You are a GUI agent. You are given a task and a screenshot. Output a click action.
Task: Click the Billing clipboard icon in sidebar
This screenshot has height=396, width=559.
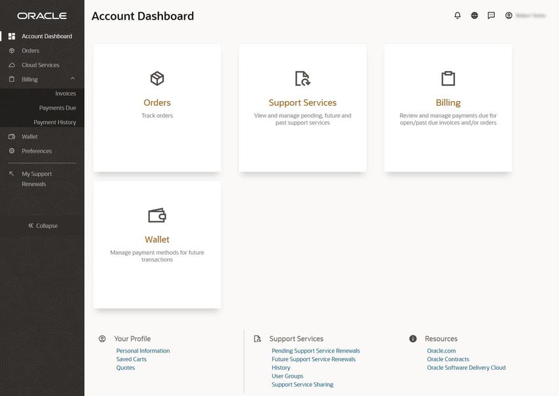click(12, 79)
